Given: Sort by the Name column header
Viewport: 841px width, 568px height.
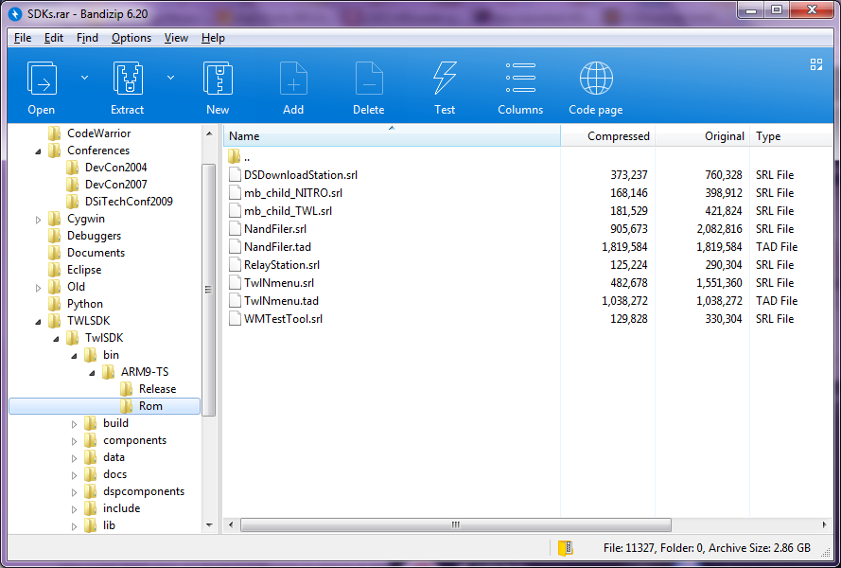Looking at the screenshot, I should coord(392,135).
